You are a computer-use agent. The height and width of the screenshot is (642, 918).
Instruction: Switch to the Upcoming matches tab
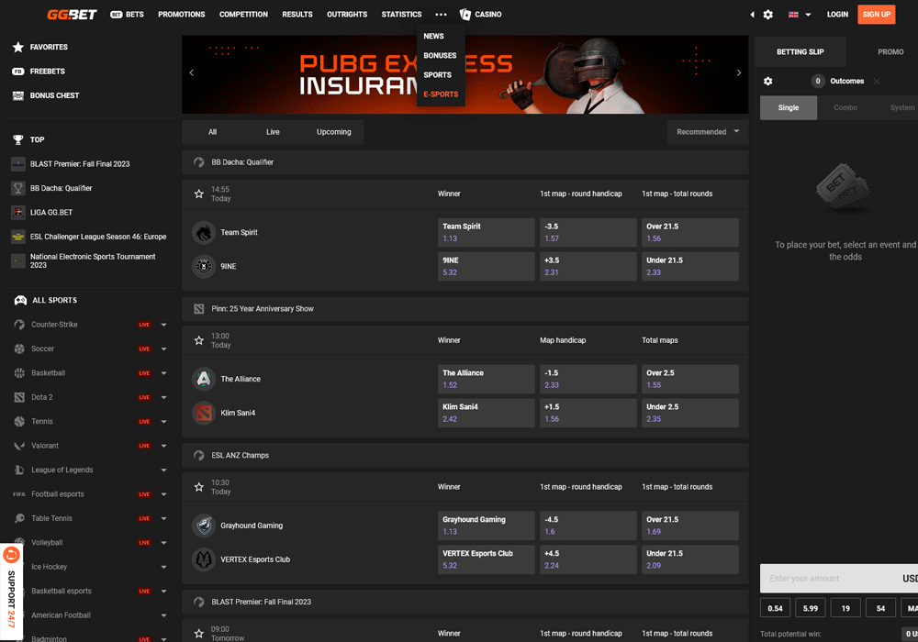point(334,132)
